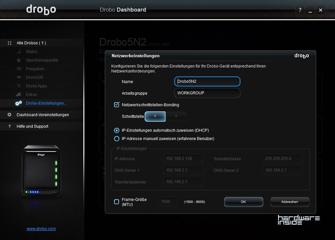This screenshot has height=240, width=335.
Task: Minimize the Drobo Dashboard window
Action: pos(310,10)
